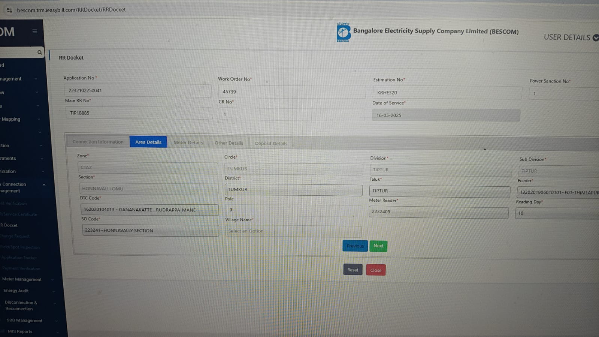599x337 pixels.
Task: Click the Application No field
Action: (137, 91)
